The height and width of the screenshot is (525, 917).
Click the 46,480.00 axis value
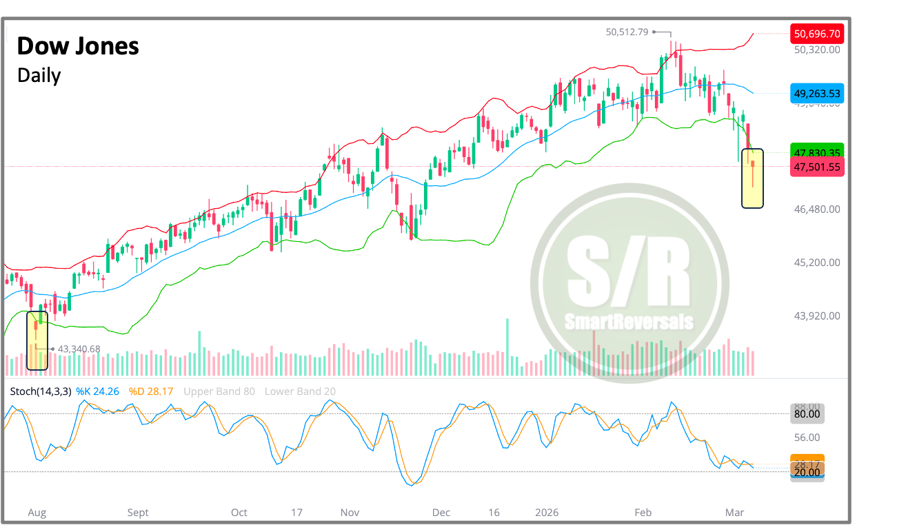point(817,209)
